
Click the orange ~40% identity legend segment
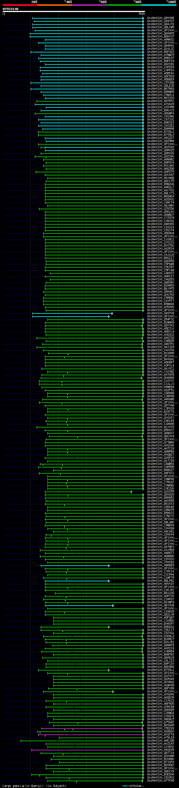click(x=55, y=5)
